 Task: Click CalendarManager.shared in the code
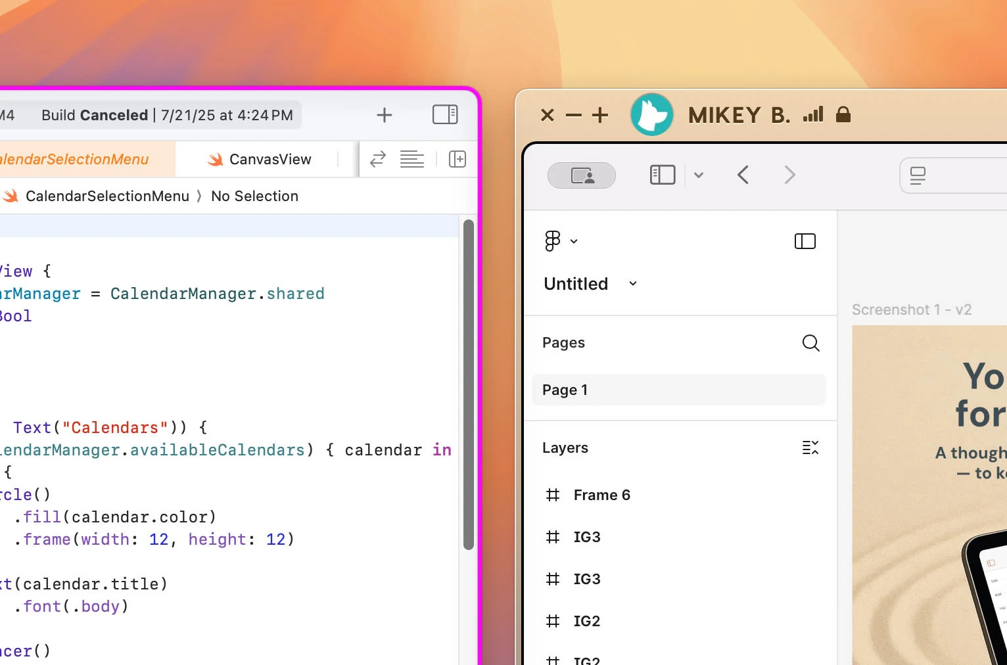click(217, 294)
